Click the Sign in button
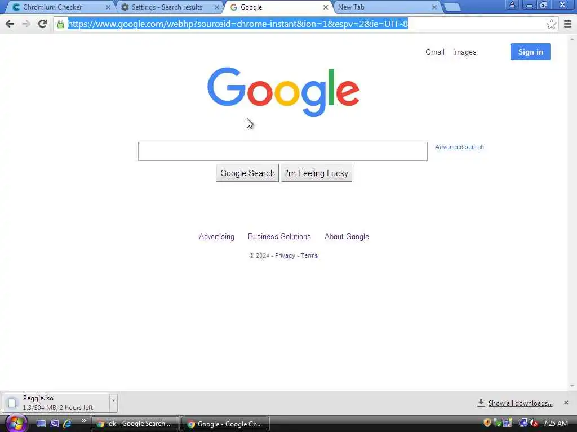 [x=530, y=52]
